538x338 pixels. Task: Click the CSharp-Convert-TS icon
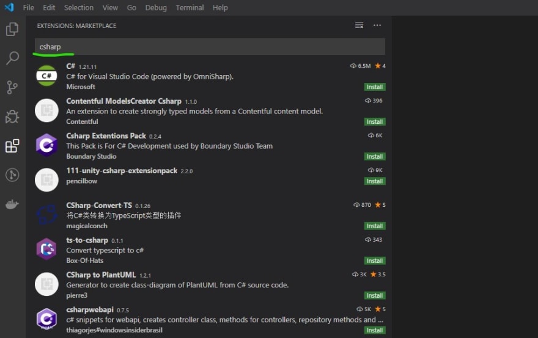pyautogui.click(x=46, y=215)
